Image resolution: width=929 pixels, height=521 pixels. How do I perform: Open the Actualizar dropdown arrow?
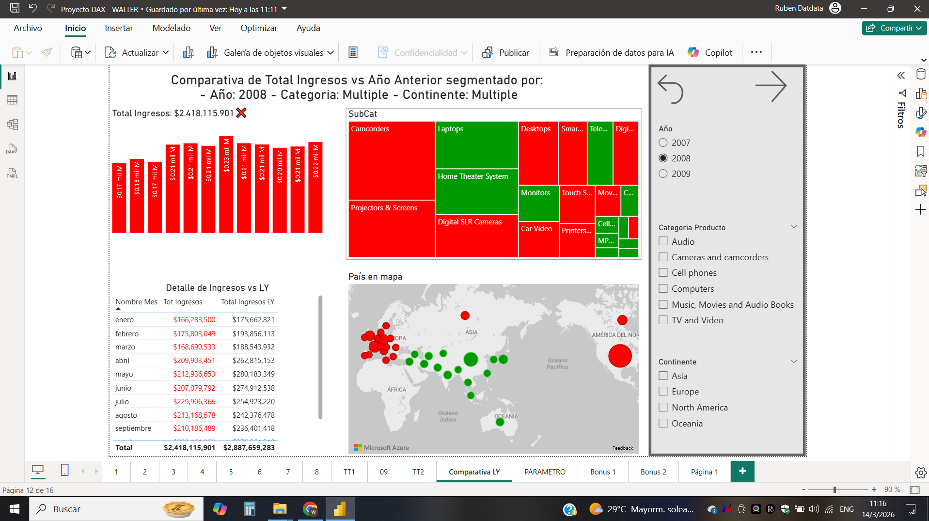[x=166, y=52]
